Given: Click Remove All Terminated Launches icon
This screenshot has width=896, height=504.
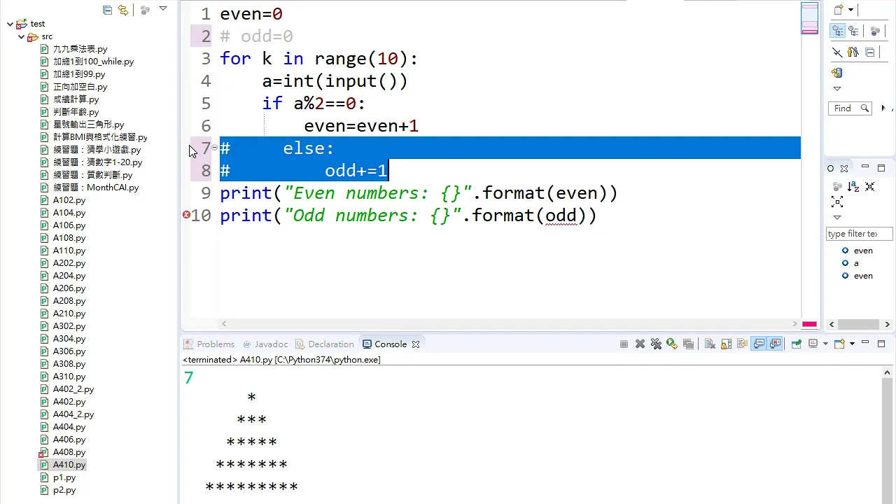Looking at the screenshot, I should pyautogui.click(x=656, y=344).
